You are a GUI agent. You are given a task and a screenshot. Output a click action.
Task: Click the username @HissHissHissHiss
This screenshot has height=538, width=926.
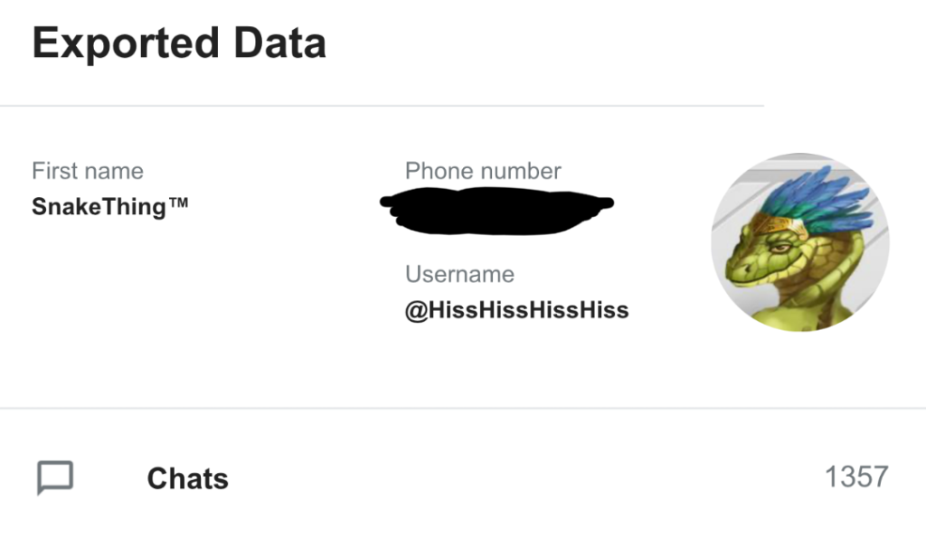(515, 310)
